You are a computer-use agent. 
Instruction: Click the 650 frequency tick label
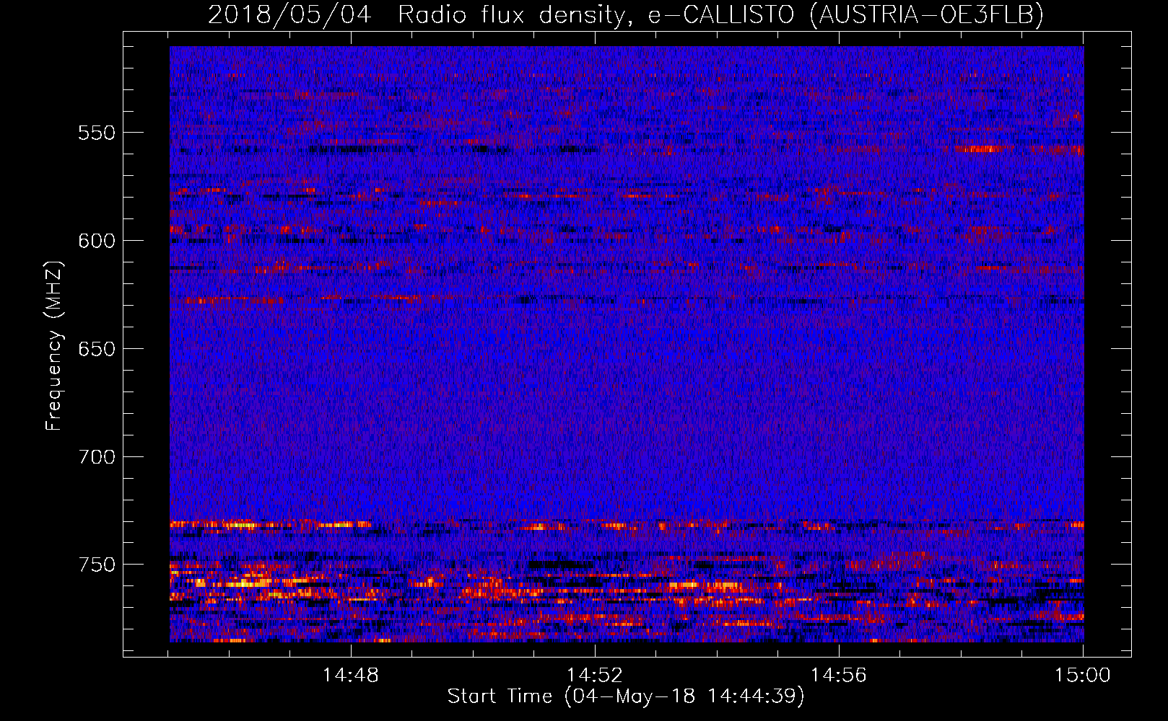97,349
